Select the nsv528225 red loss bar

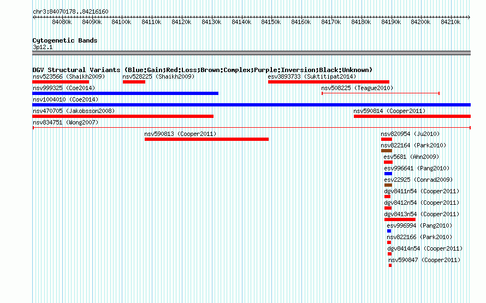(134, 82)
